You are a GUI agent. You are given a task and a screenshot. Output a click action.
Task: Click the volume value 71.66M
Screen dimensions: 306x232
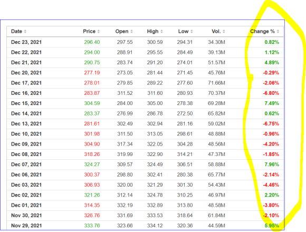(x=216, y=83)
